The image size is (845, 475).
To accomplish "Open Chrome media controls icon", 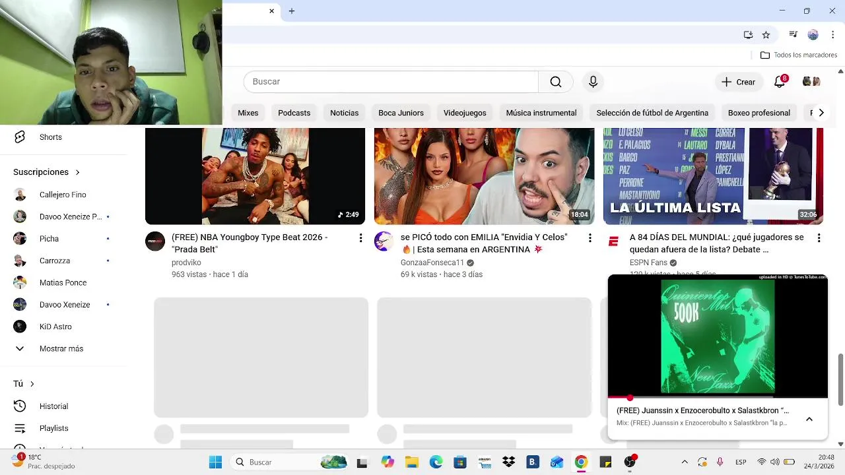I will click(794, 34).
